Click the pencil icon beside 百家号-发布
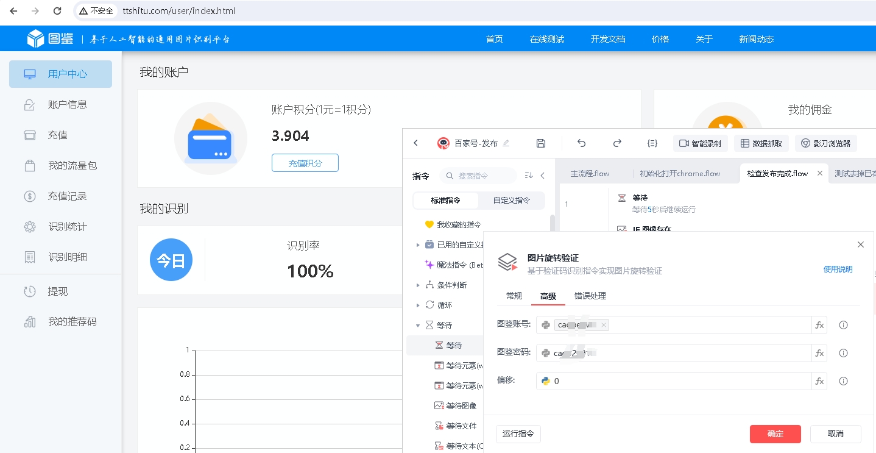 (x=506, y=143)
